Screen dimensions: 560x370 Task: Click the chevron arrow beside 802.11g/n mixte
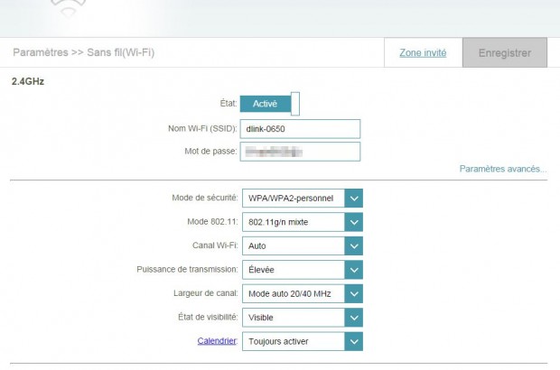tap(354, 222)
